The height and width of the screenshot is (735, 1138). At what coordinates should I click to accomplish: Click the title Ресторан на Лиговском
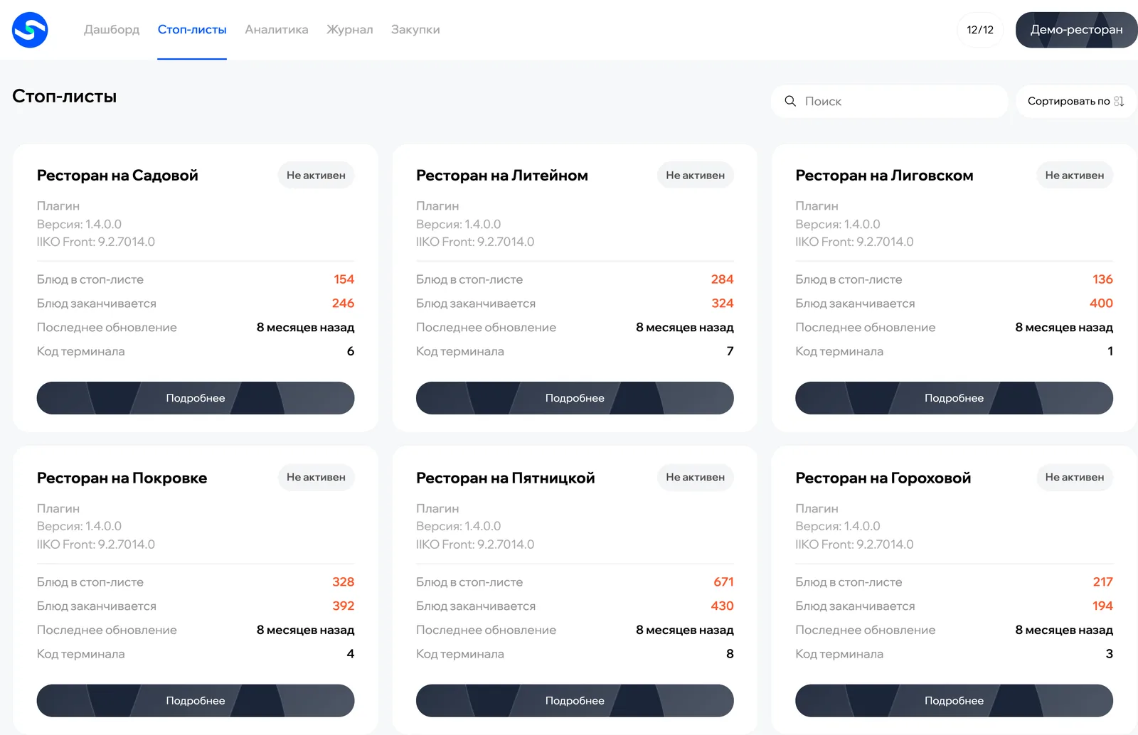[x=884, y=176]
